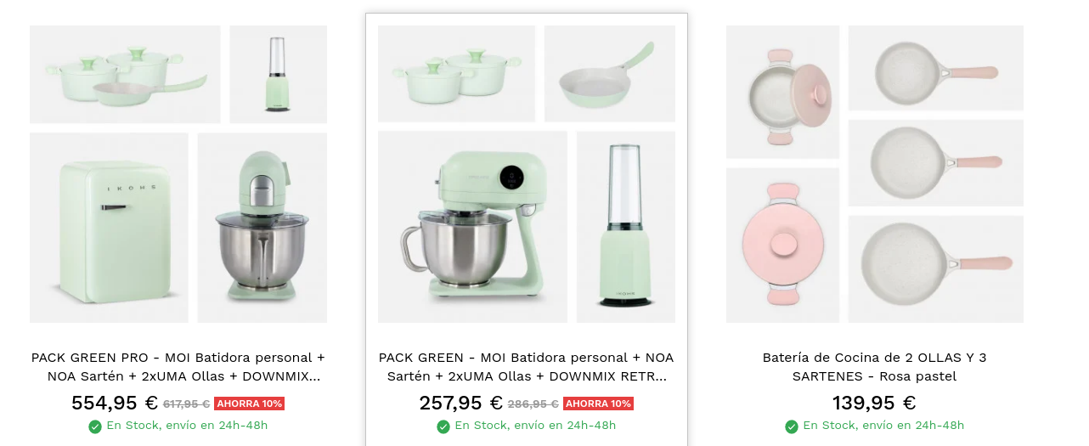The image size is (1089, 446).
Task: Select the stand mixer image in PACK GREEN PRO
Action: pos(262,228)
